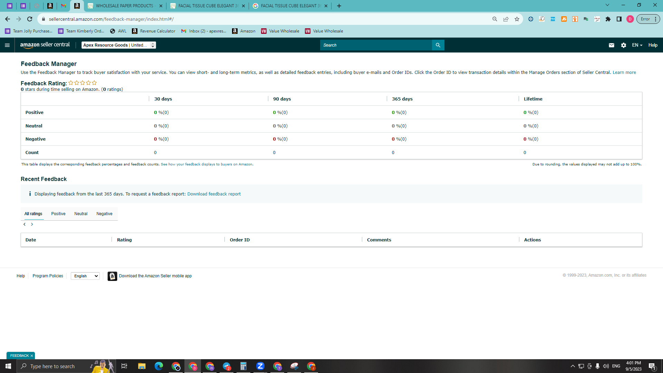663x373 pixels.
Task: Open the Seller Central hamburger menu
Action: pyautogui.click(x=7, y=45)
